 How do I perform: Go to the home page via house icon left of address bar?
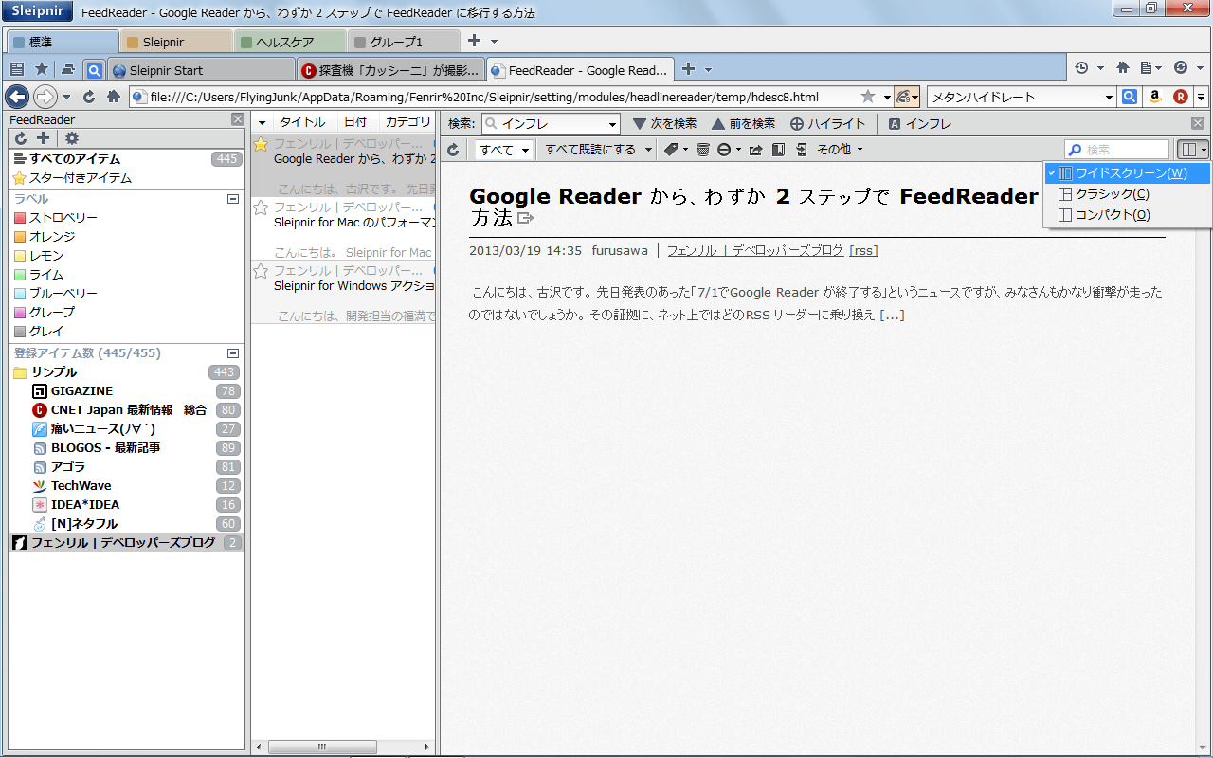point(113,97)
